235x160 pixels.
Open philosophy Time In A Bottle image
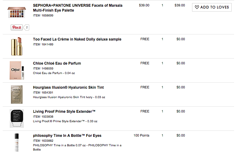(x=17, y=143)
